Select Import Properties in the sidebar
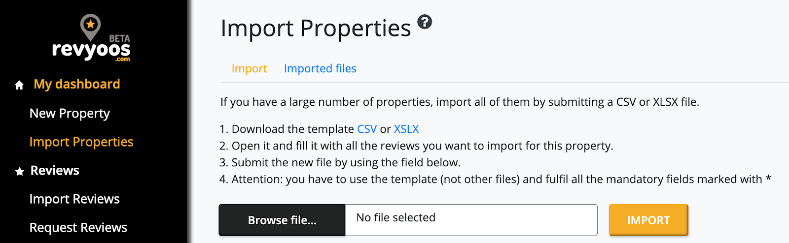This screenshot has height=243, width=789. (x=81, y=142)
